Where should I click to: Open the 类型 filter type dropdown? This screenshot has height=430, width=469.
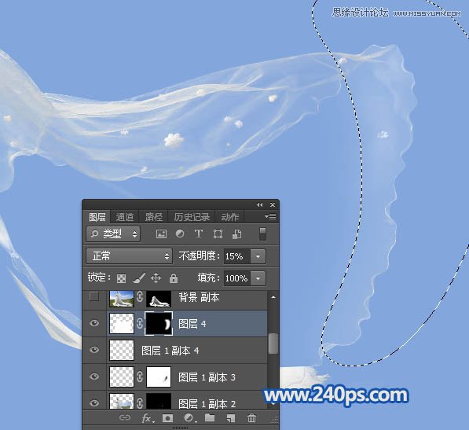tap(114, 233)
